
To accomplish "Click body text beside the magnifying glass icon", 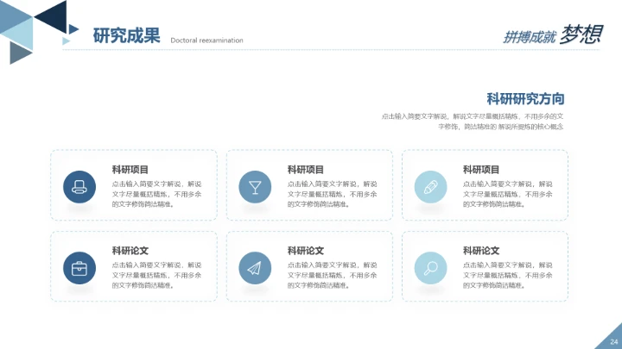I will pos(508,275).
